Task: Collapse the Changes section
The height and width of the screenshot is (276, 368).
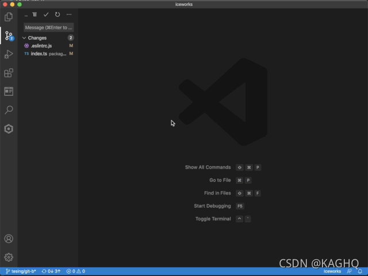Action: click(x=24, y=38)
